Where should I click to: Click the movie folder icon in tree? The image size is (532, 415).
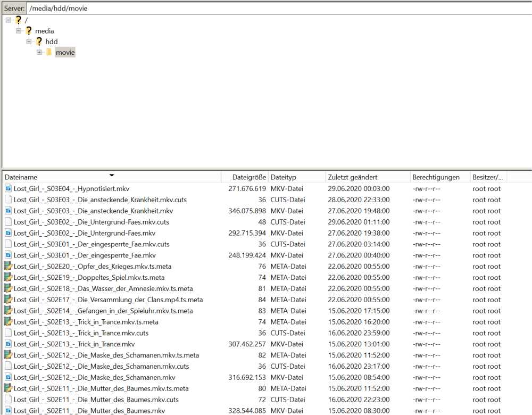click(49, 52)
